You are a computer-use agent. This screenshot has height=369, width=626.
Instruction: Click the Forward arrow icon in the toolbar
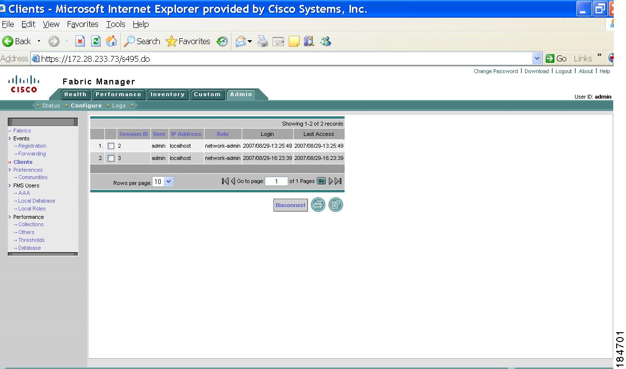(x=54, y=42)
